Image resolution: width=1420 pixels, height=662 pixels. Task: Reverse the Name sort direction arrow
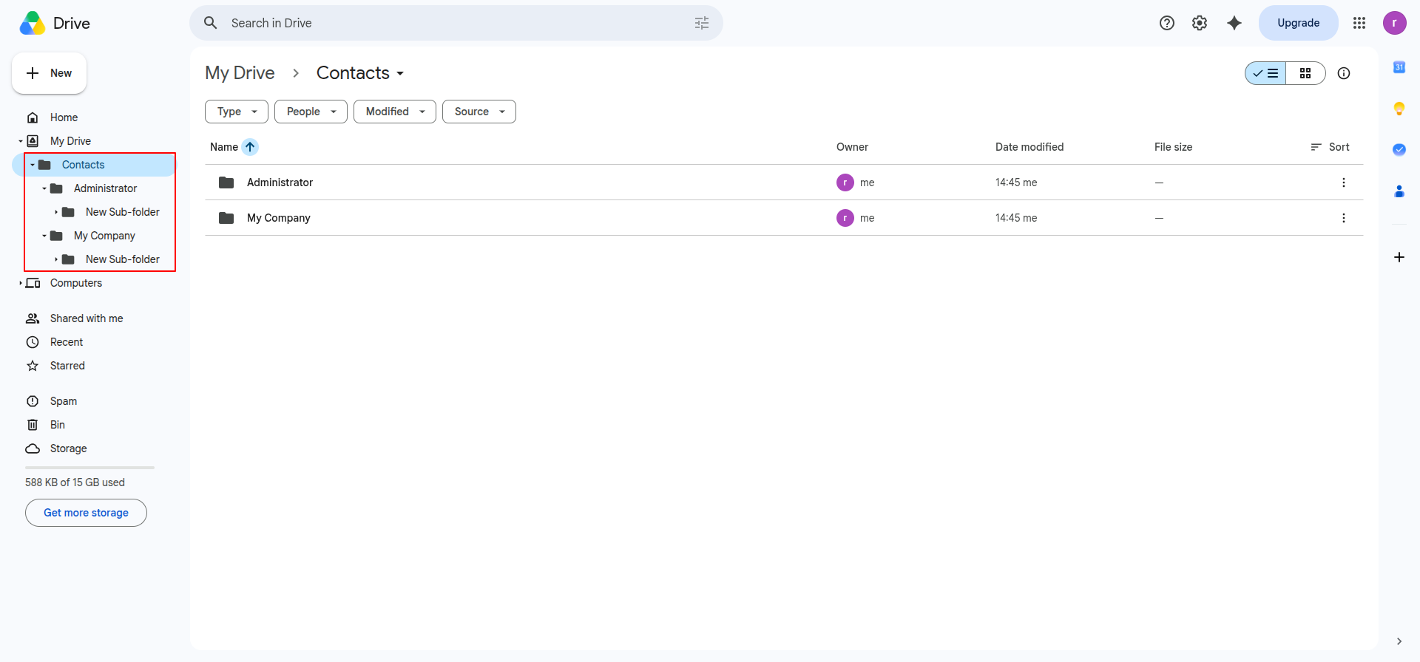point(250,147)
